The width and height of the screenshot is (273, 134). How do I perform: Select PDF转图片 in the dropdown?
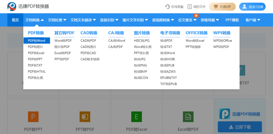coord(35,47)
